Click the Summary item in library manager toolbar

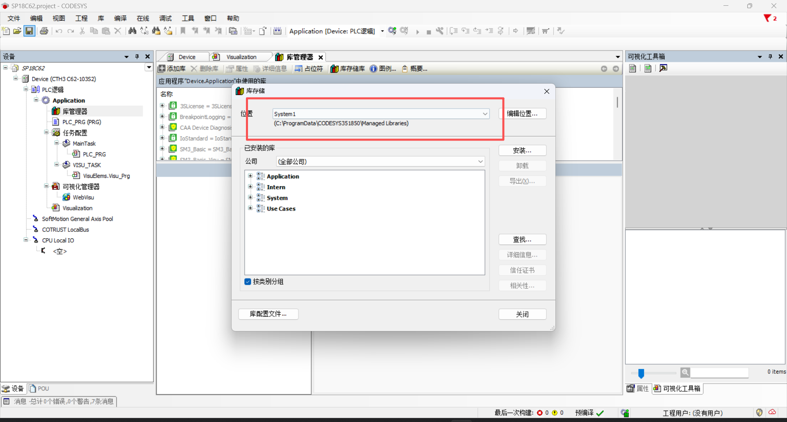[x=414, y=68]
